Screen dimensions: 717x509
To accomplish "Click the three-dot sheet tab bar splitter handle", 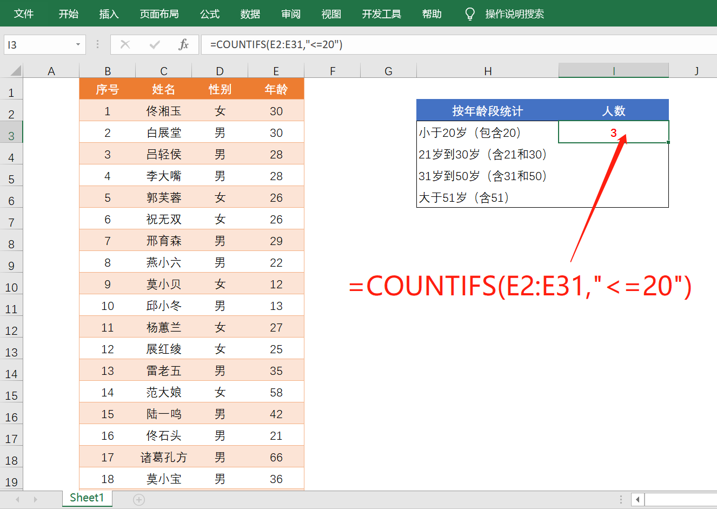I will (621, 499).
